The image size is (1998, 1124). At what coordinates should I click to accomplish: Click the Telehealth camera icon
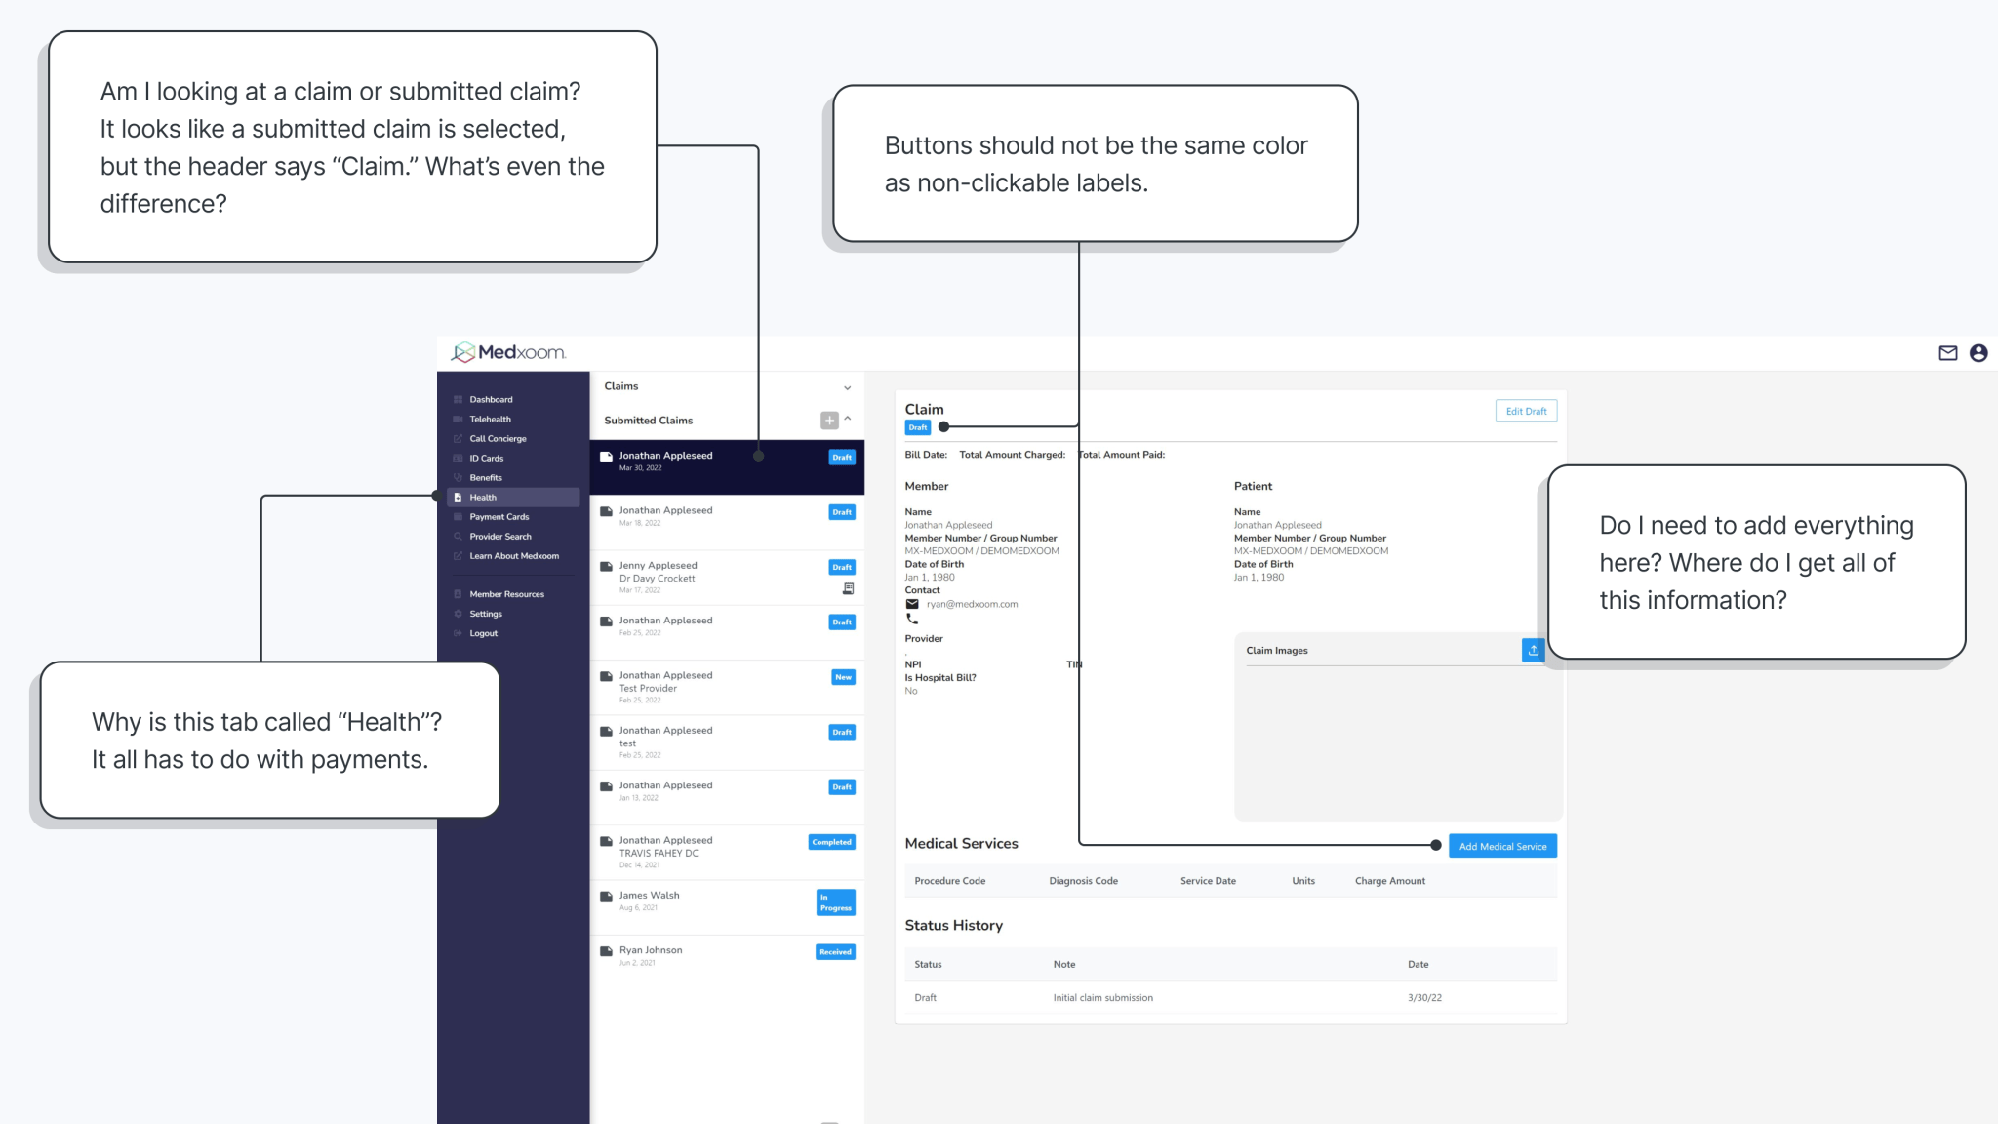click(458, 419)
